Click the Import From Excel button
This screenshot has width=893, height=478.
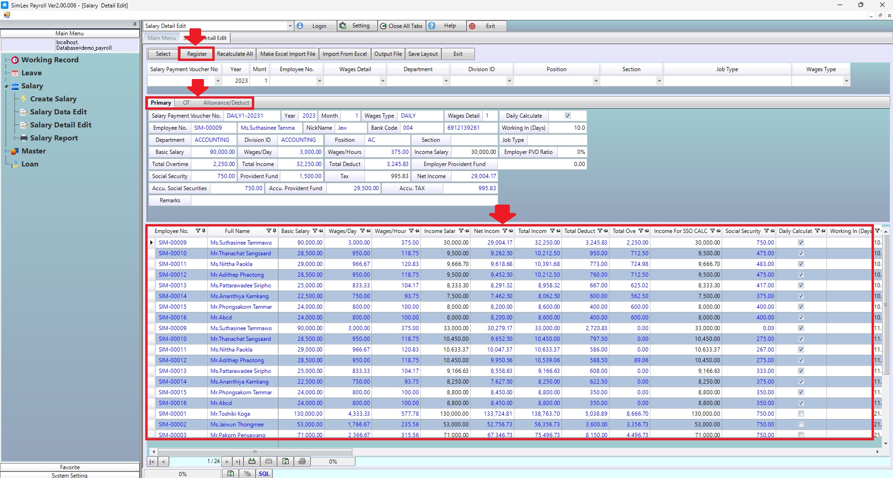pos(345,54)
